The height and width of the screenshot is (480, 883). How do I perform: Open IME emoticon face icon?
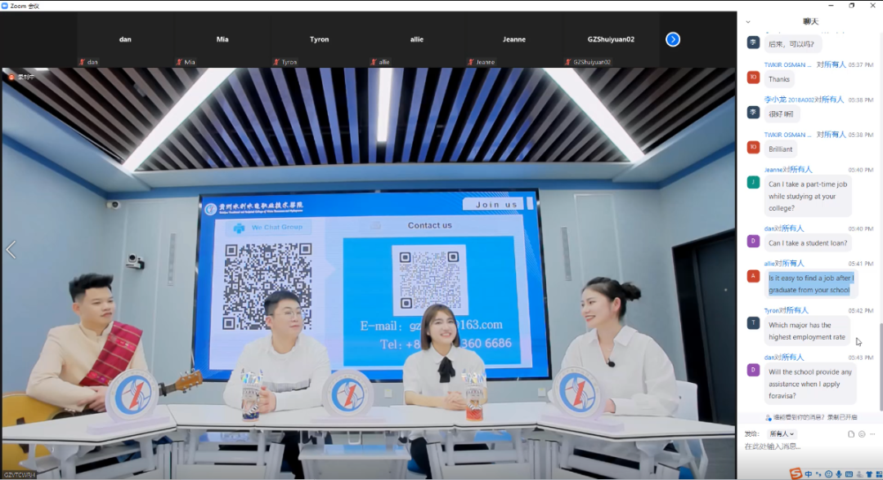click(828, 474)
